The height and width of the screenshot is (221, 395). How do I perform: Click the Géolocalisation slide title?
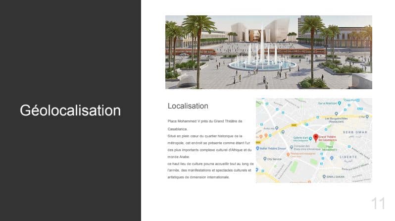click(x=70, y=110)
